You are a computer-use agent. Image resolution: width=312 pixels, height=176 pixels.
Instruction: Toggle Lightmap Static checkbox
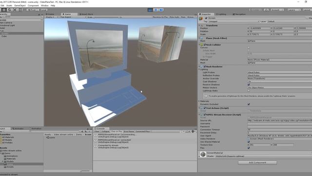point(249,90)
